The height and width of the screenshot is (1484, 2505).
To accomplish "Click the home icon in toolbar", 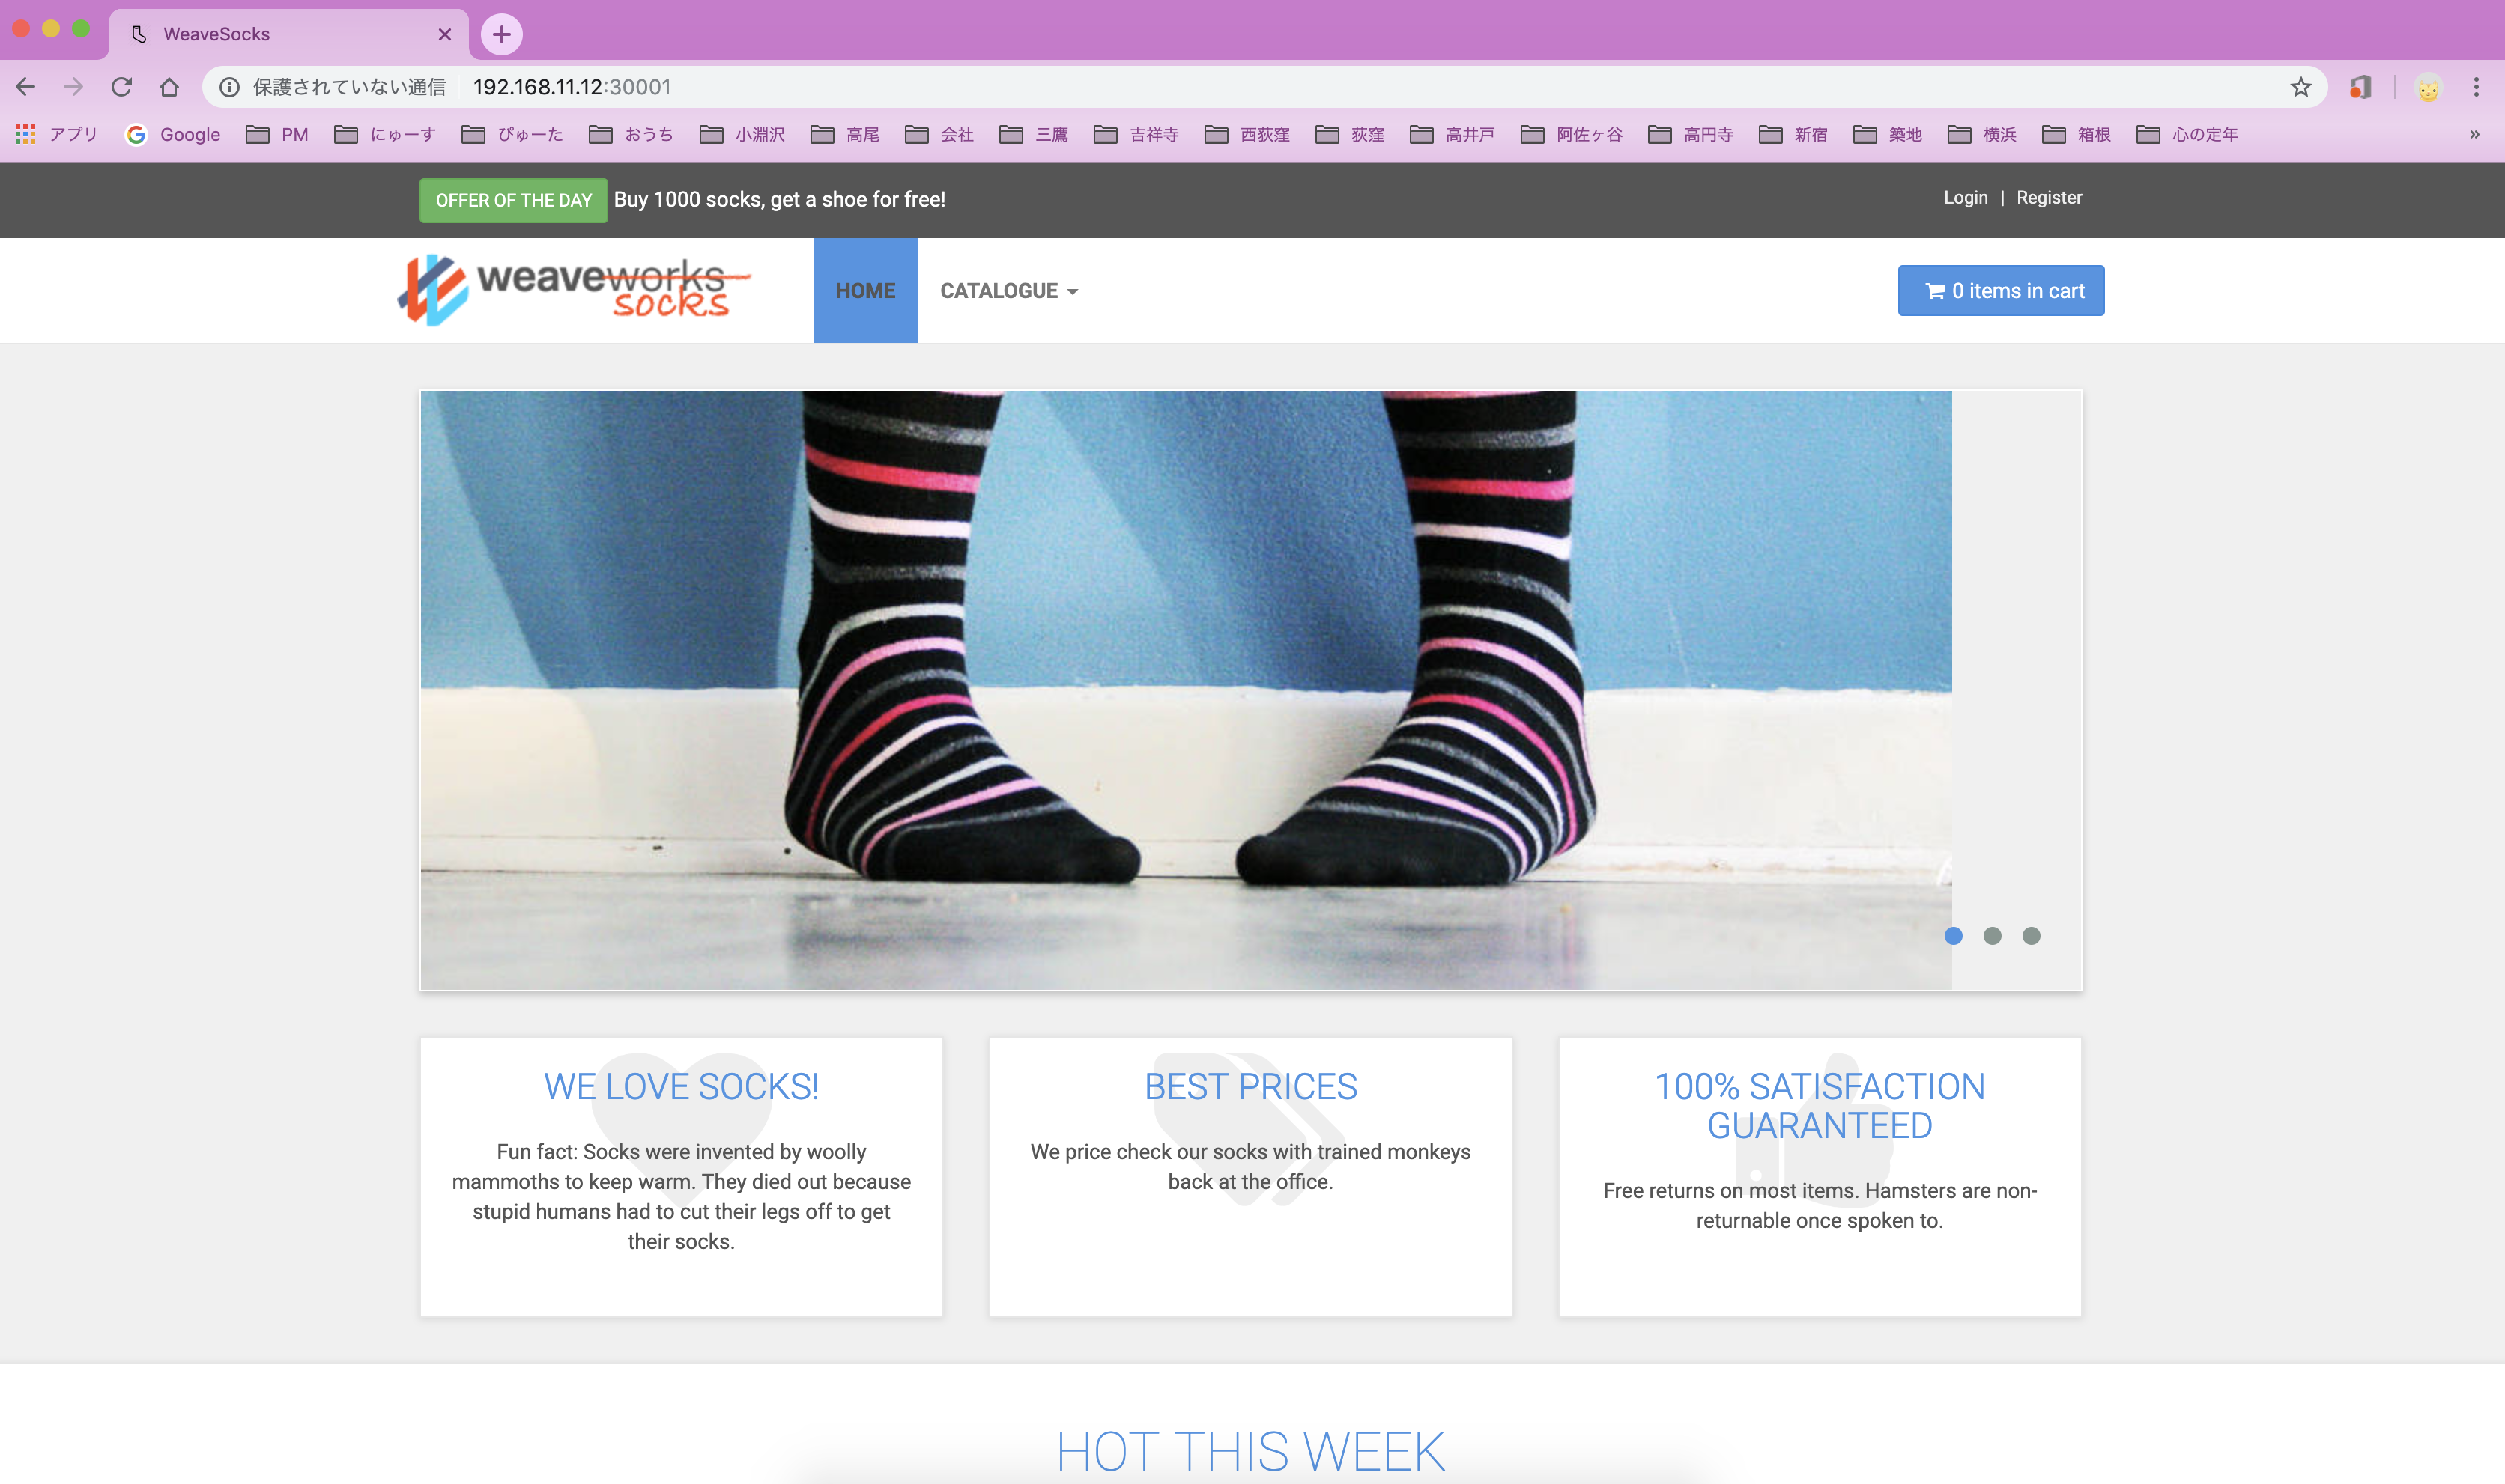I will pos(169,87).
